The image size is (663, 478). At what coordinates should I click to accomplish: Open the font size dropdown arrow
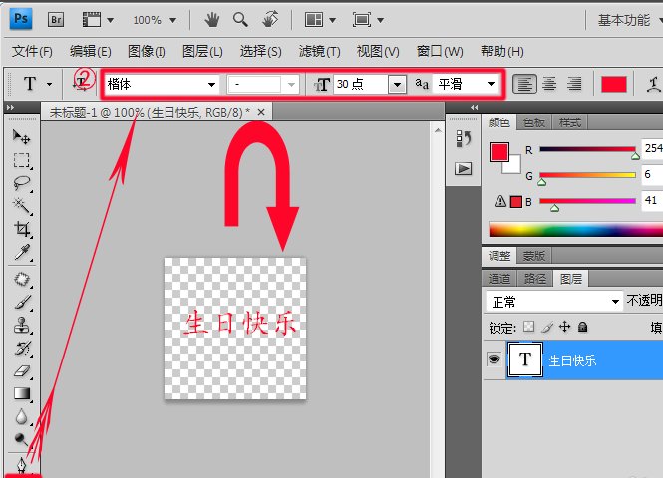tap(397, 84)
